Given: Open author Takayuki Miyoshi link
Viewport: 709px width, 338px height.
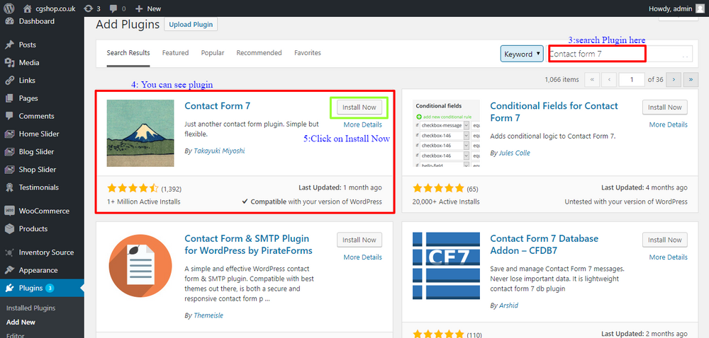Looking at the screenshot, I should pos(219,151).
